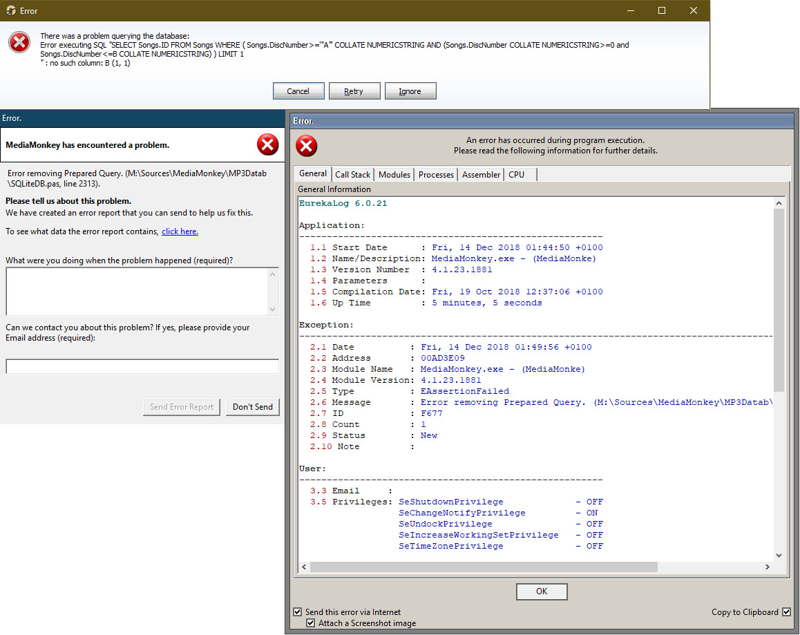The height and width of the screenshot is (635, 800).
Task: Uncheck Attach a Screenshot image
Action: pos(311,623)
